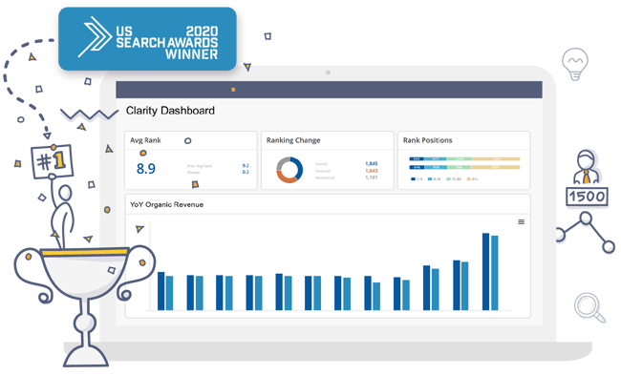Click the trophy cup illustration
Image resolution: width=621 pixels, height=375 pixels.
click(x=84, y=305)
